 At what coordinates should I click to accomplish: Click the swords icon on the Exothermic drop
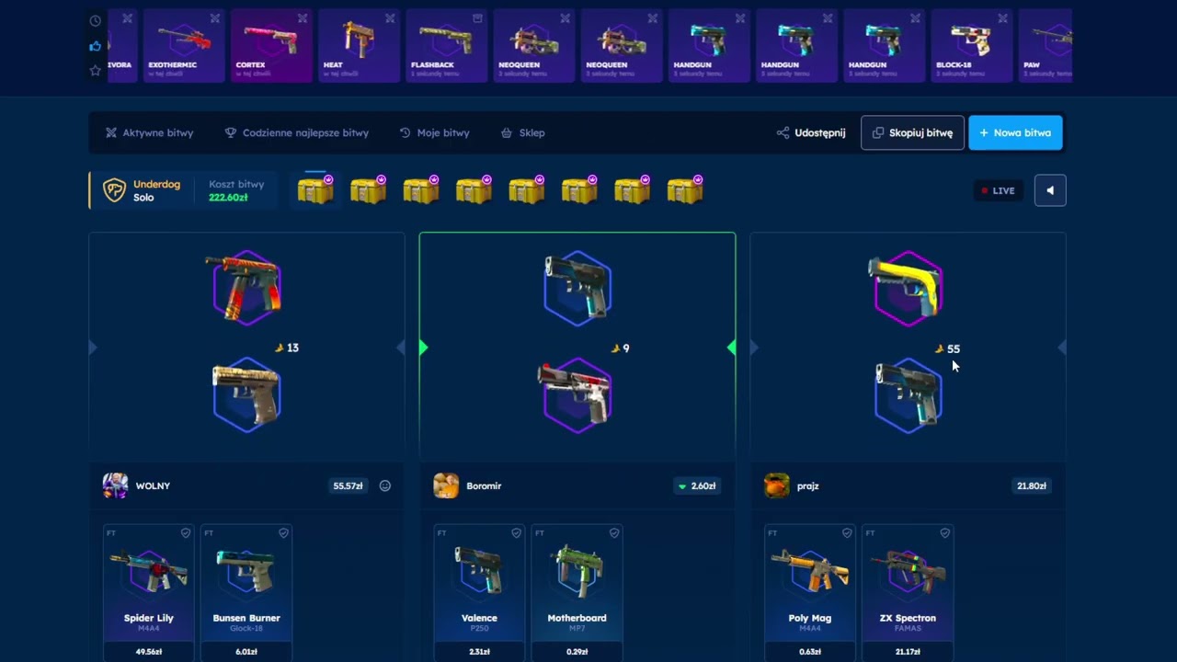215,18
